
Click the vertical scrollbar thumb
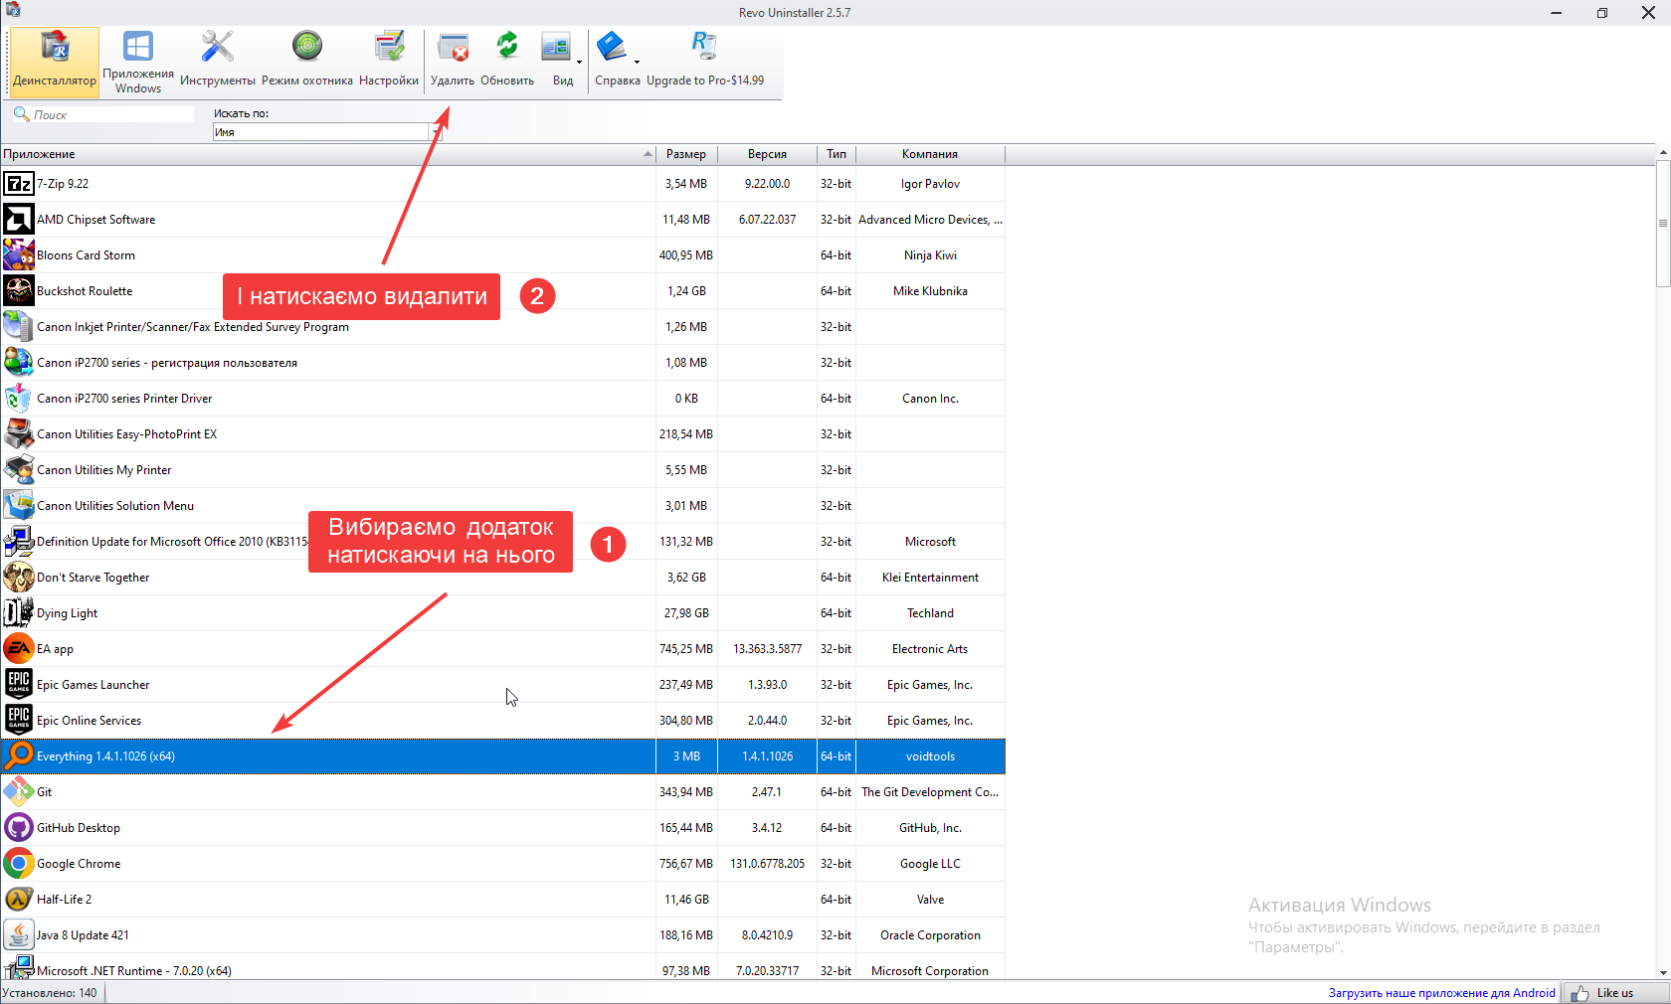(x=1663, y=225)
